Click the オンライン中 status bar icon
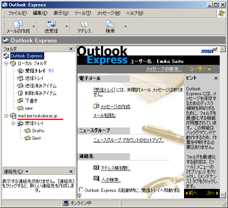 66,203
